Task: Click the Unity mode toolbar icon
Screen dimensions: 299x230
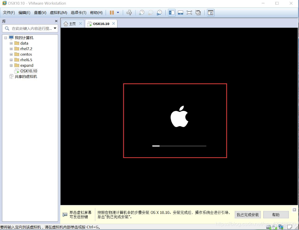Action: pyautogui.click(x=198, y=13)
